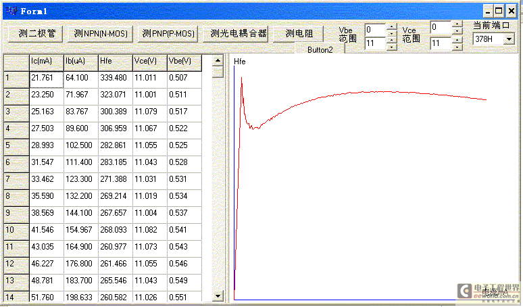Increase the Vce upper value with up spinner
Screen dimensions: 523x307
coord(457,40)
